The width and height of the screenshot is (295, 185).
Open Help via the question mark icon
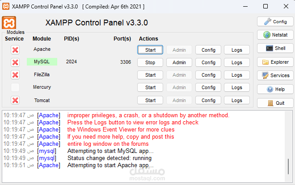(x=270, y=89)
